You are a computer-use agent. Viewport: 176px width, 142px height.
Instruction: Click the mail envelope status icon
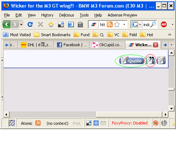pyautogui.click(x=103, y=123)
